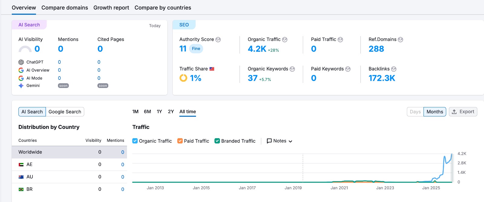Click the chart peak at the right end
This screenshot has height=202, width=484.
pyautogui.click(x=452, y=154)
